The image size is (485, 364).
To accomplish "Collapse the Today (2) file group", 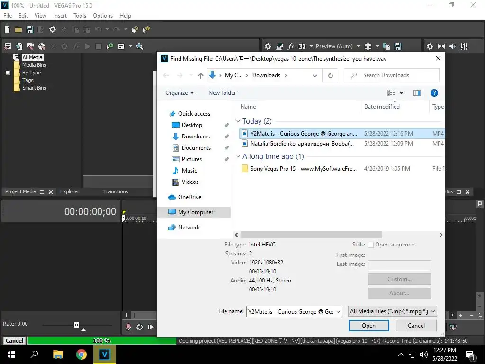I will click(238, 121).
